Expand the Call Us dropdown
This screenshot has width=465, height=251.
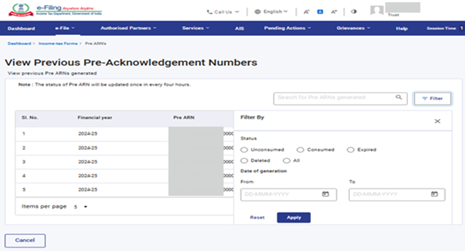223,11
